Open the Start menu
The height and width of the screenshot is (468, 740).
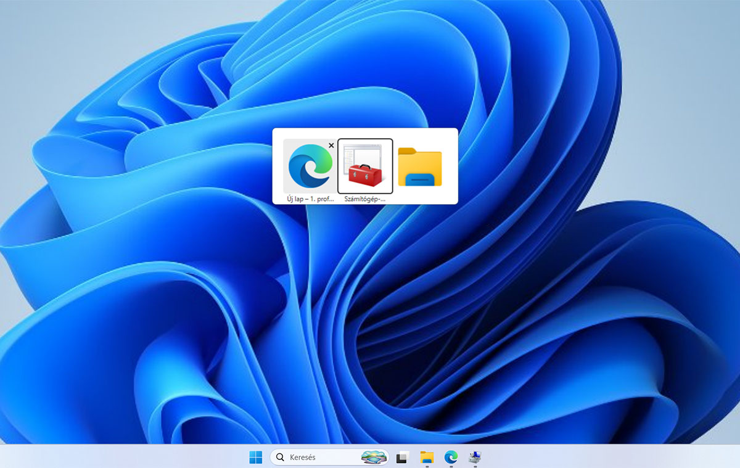coord(256,457)
